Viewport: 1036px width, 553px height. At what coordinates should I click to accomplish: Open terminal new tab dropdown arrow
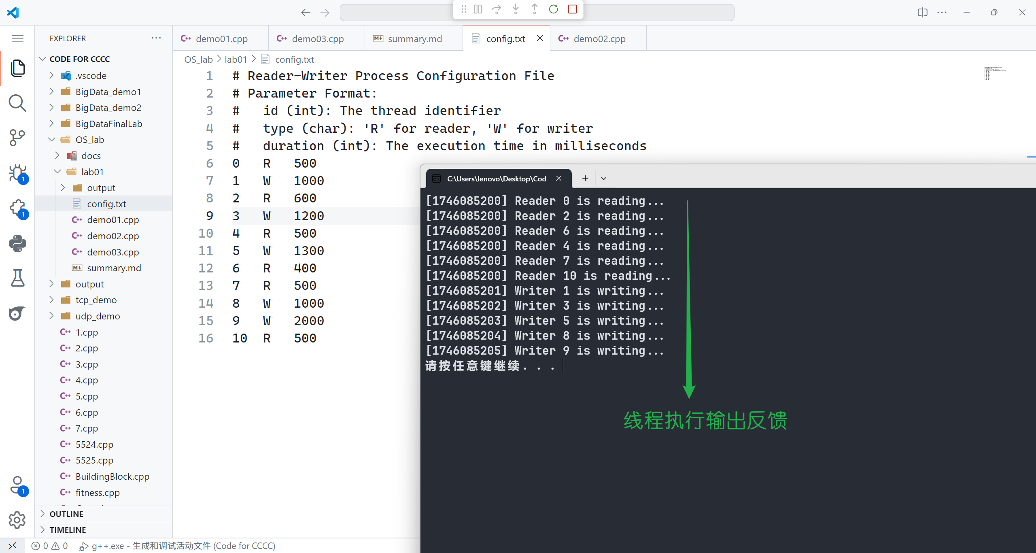[604, 179]
